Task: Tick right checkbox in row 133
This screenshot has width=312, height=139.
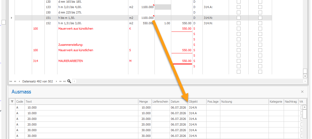Action: point(260,7)
